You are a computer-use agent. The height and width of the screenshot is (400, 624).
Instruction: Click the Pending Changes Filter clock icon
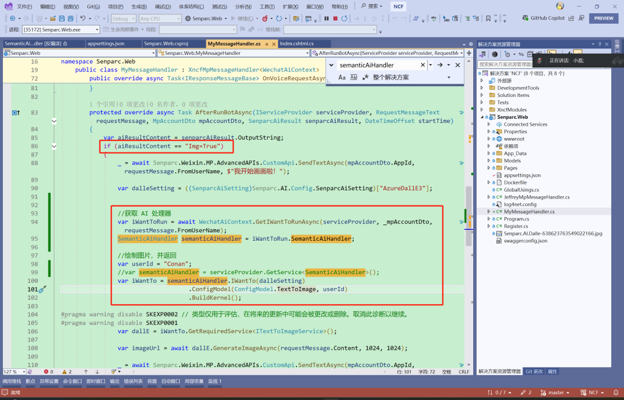coord(507,54)
